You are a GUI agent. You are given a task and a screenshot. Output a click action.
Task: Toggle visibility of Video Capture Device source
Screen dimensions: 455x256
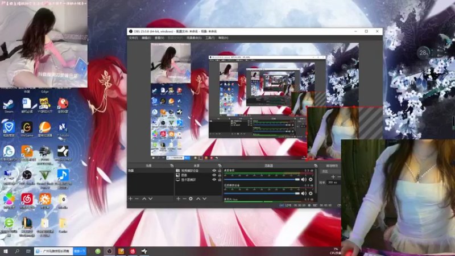click(214, 171)
